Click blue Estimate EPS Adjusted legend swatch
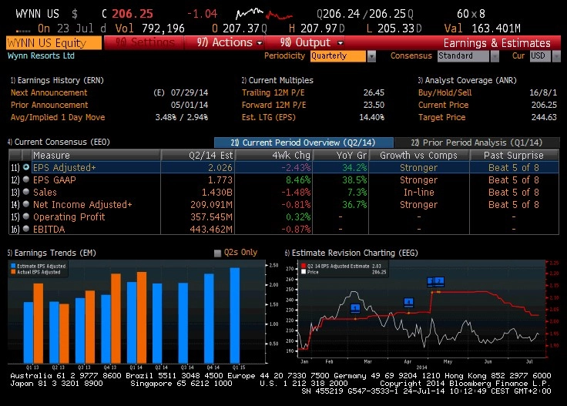 pos(13,266)
